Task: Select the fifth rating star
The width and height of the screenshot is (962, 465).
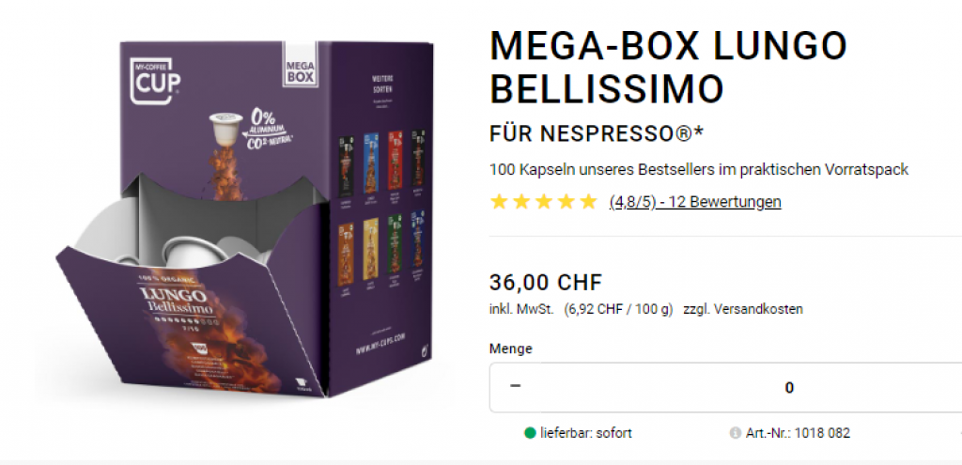Action: click(x=588, y=202)
